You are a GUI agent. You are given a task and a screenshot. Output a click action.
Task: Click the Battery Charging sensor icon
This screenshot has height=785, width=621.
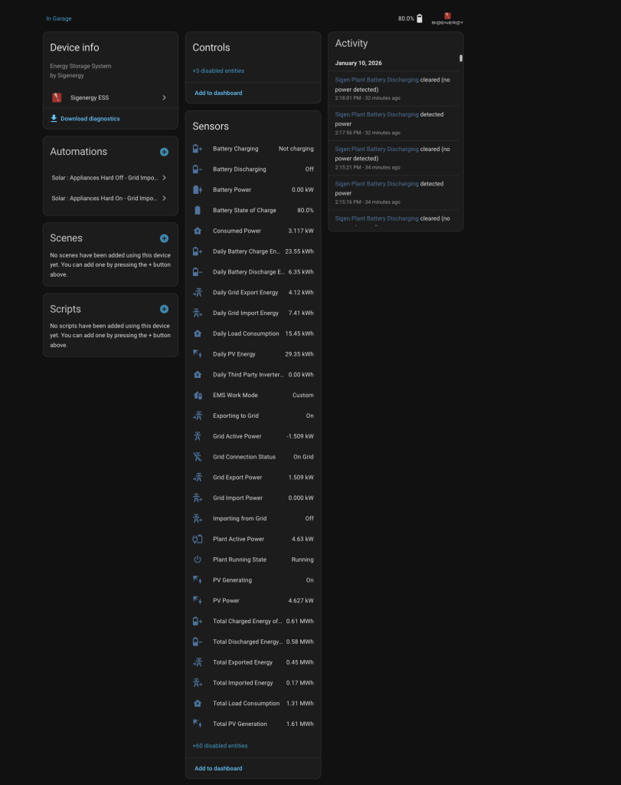pos(198,149)
